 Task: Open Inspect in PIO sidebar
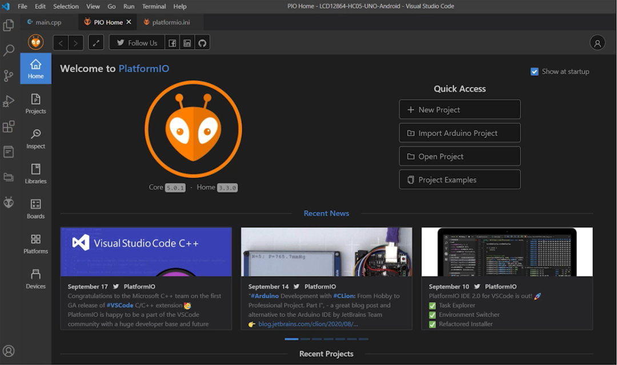tap(36, 139)
